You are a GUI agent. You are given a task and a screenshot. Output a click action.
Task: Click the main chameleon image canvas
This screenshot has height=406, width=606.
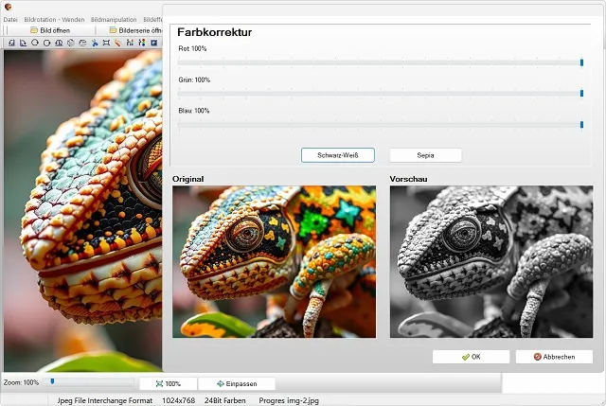point(83,210)
